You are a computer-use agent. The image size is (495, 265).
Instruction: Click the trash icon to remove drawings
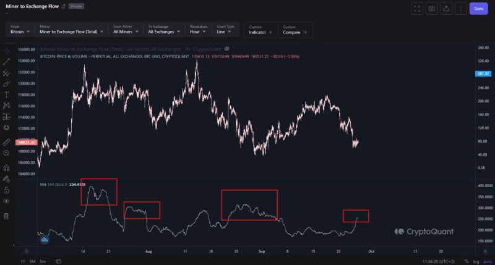point(6,216)
